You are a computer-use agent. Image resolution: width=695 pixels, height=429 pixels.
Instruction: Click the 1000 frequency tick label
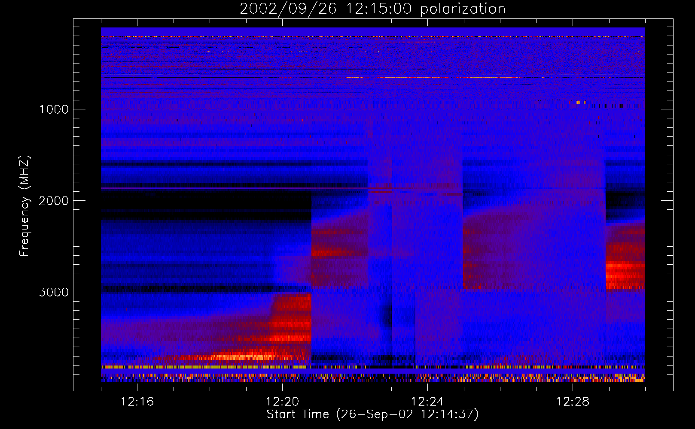(54, 109)
